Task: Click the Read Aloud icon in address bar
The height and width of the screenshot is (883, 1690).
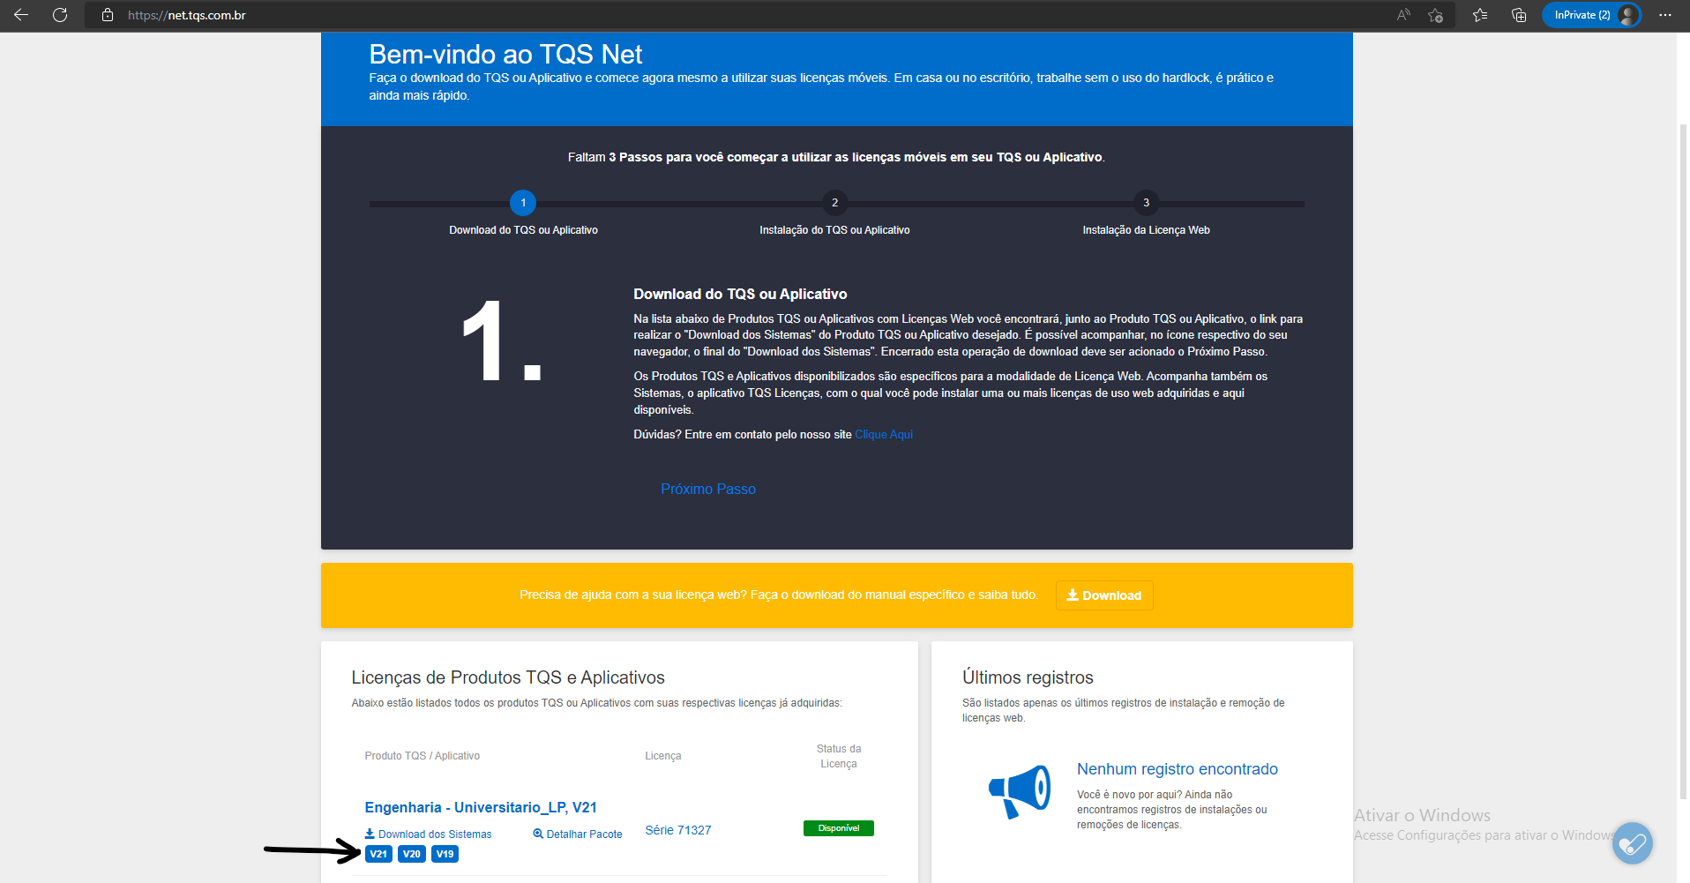Action: click(x=1403, y=15)
